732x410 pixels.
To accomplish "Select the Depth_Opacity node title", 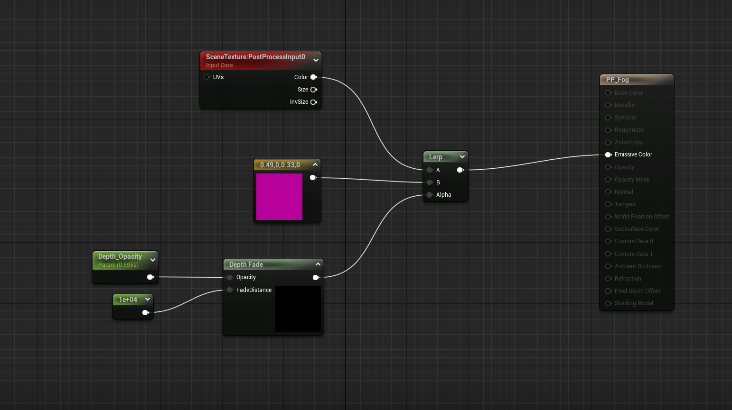I will (120, 256).
